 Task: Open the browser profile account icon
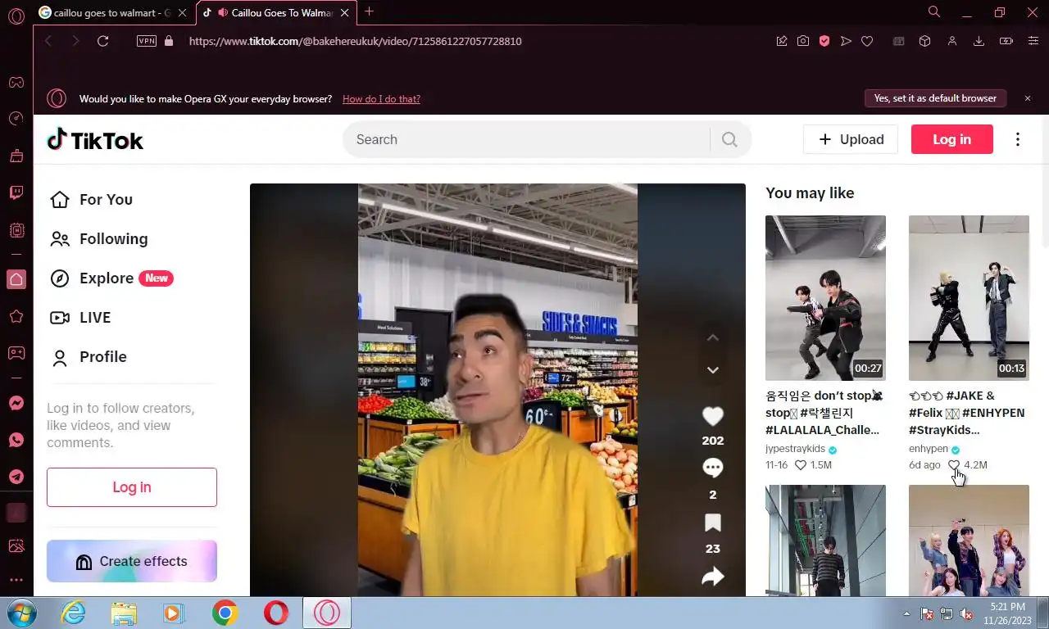pyautogui.click(x=951, y=41)
